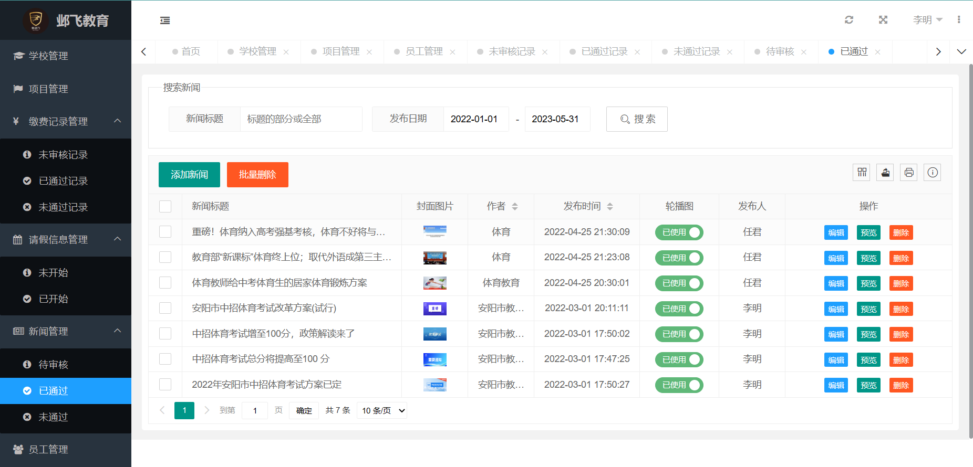Select checkbox for 体育教师给中考体育生的居家体育锻炼方案
The image size is (973, 467).
(x=165, y=283)
